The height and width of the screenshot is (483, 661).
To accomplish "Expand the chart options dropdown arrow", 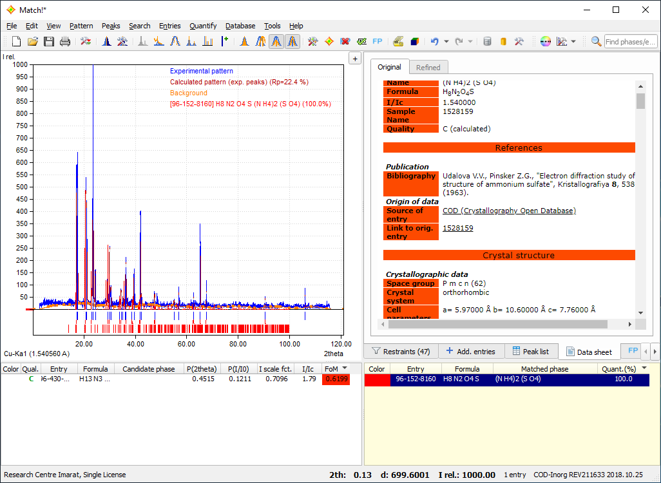I will coord(574,42).
